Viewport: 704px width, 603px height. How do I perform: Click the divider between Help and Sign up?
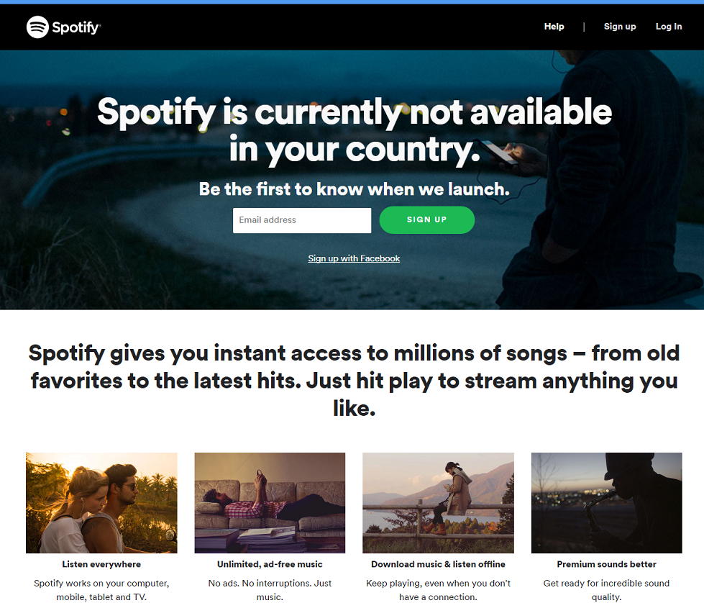583,26
